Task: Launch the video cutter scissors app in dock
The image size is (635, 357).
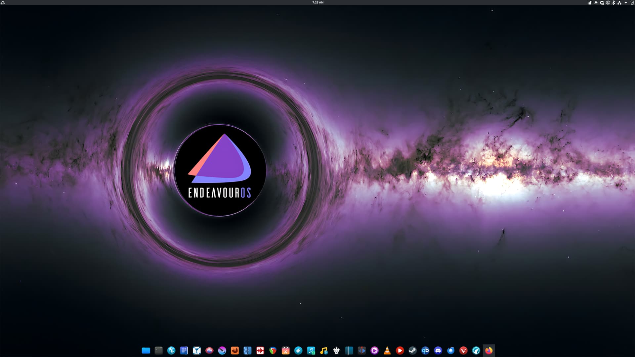Action: [x=285, y=350]
